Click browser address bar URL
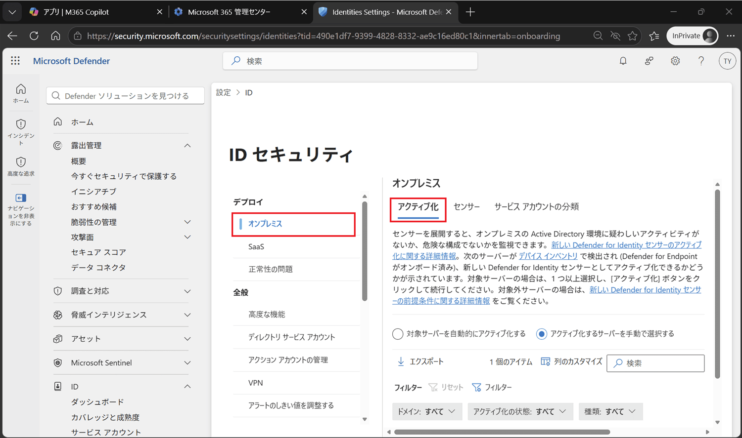This screenshot has height=438, width=742. (x=324, y=36)
